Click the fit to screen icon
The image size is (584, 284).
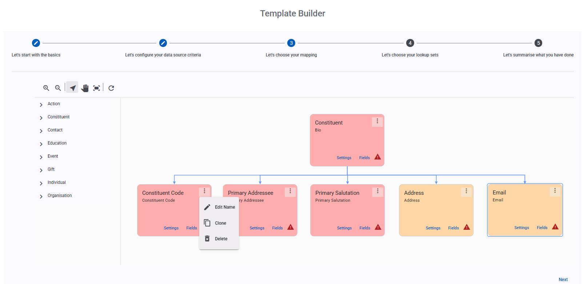coord(96,88)
